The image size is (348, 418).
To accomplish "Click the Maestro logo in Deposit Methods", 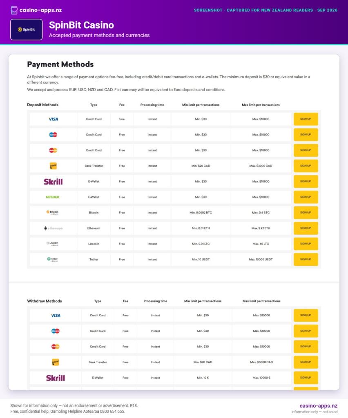I will tap(53, 135).
